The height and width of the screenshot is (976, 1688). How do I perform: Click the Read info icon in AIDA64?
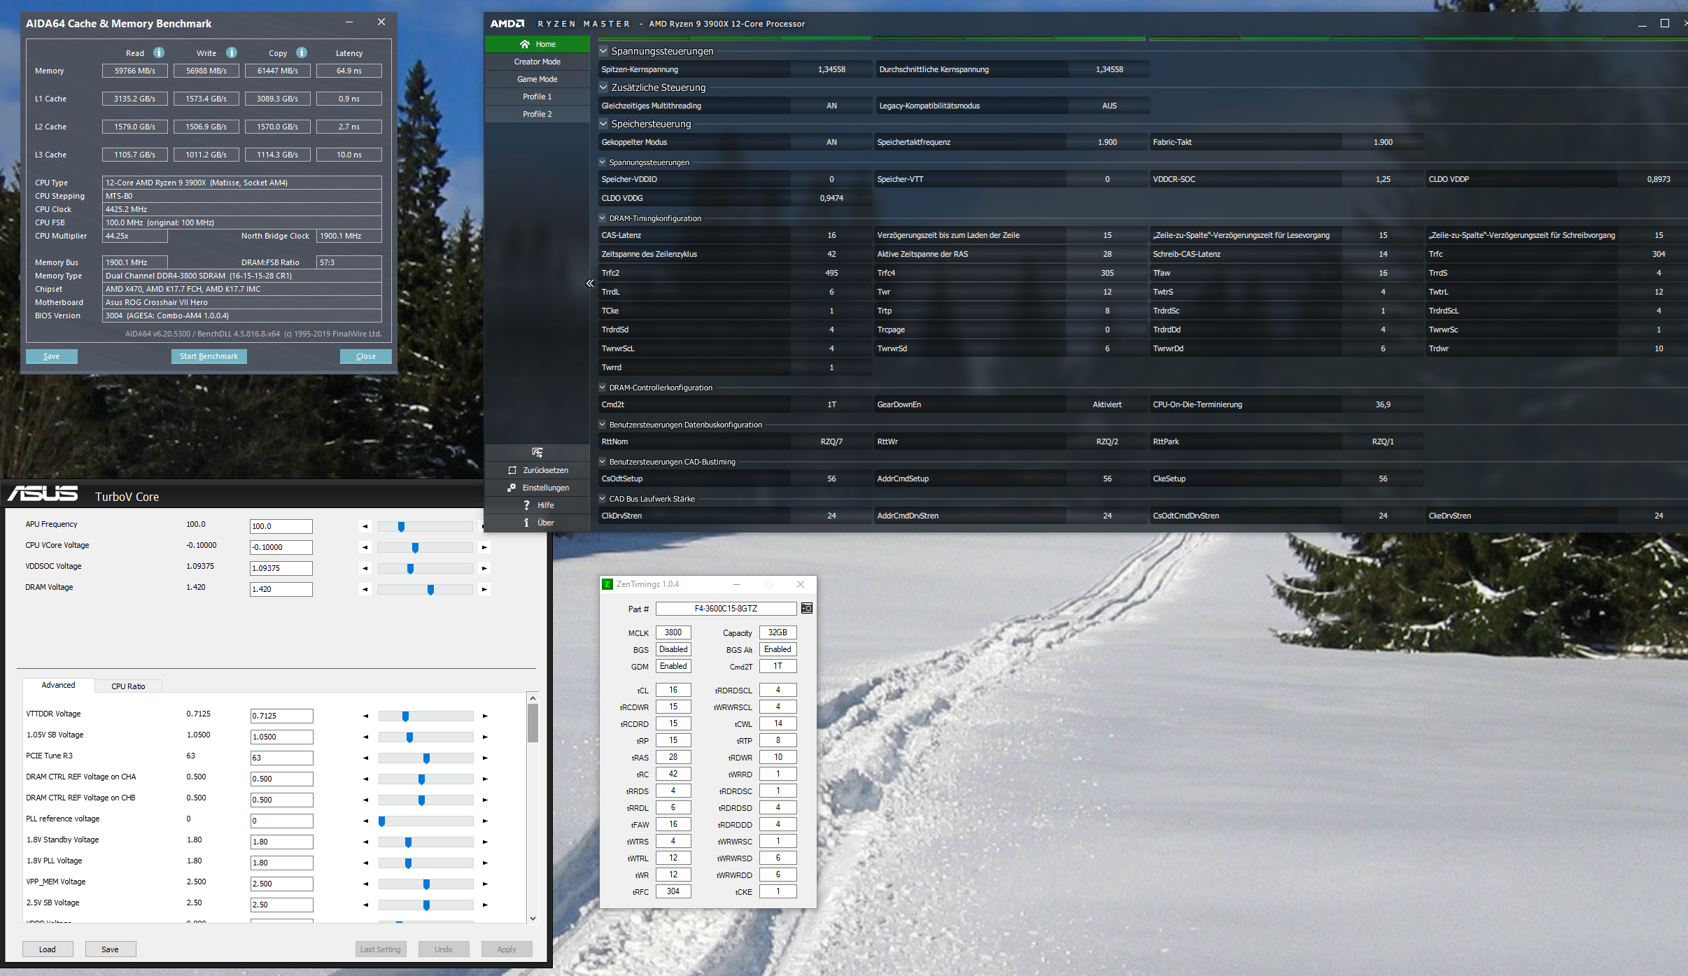pos(159,52)
